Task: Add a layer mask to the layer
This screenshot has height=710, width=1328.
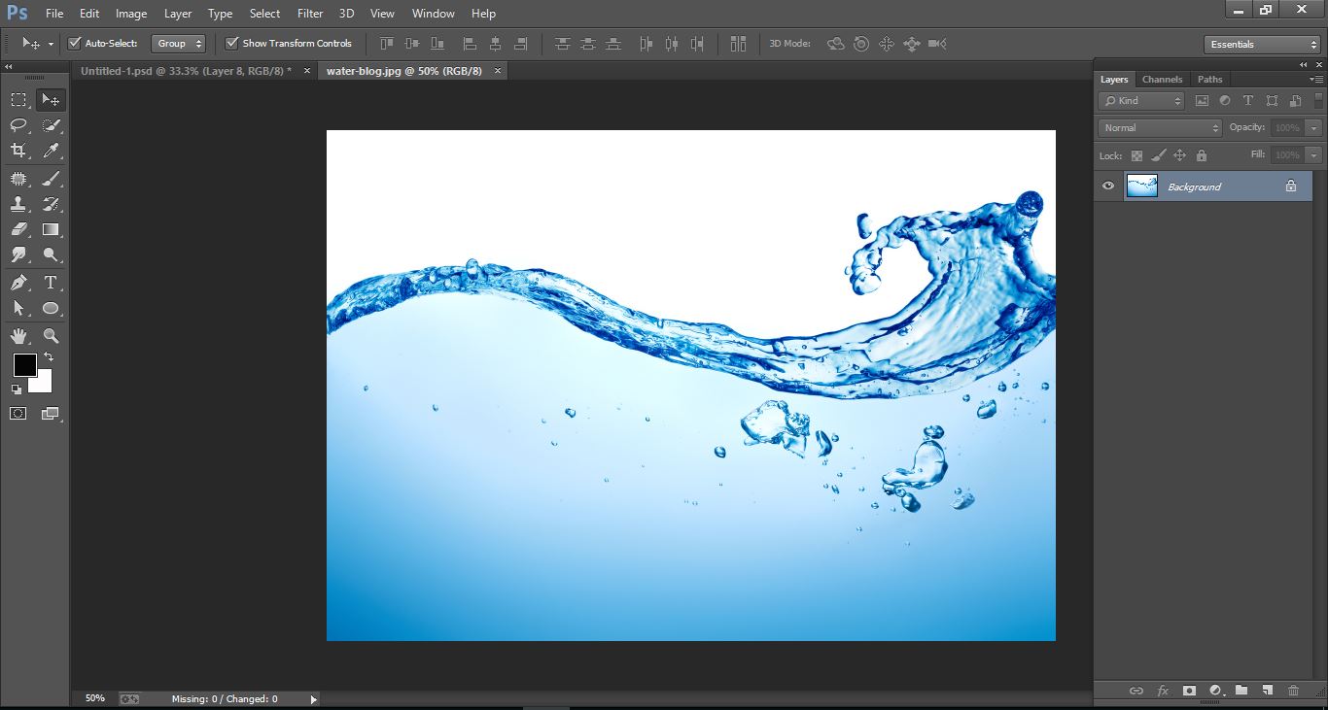Action: click(x=1189, y=691)
